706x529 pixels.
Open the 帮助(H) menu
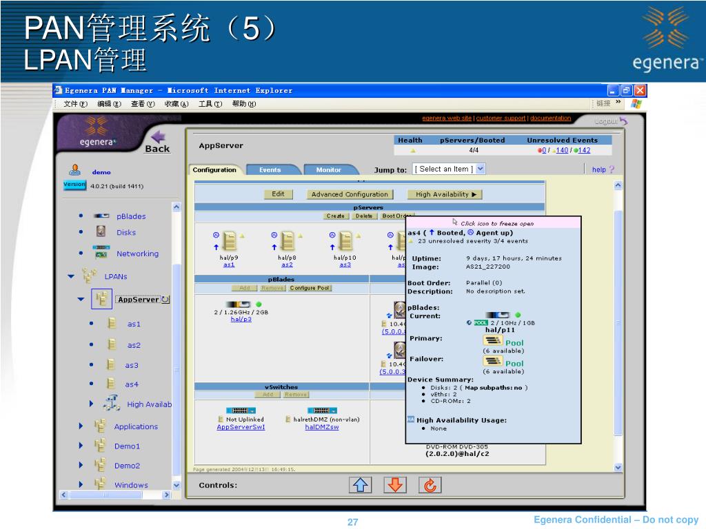[x=244, y=104]
